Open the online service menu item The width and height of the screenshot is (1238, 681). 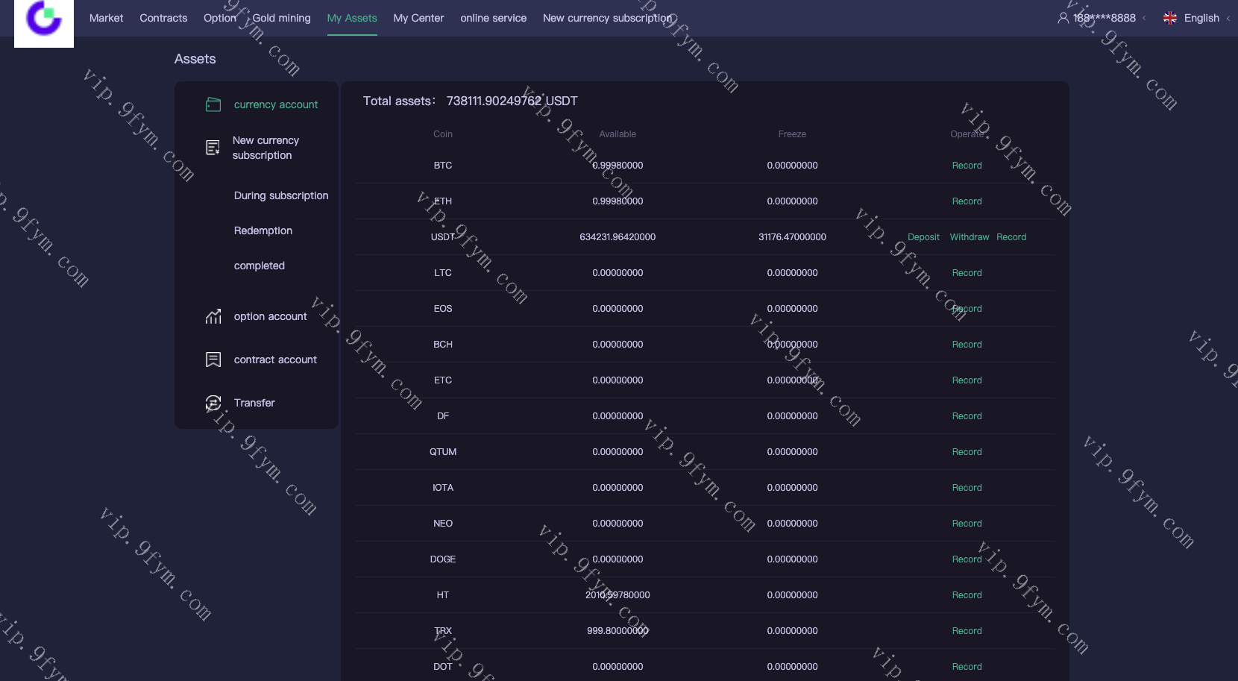[x=493, y=18]
